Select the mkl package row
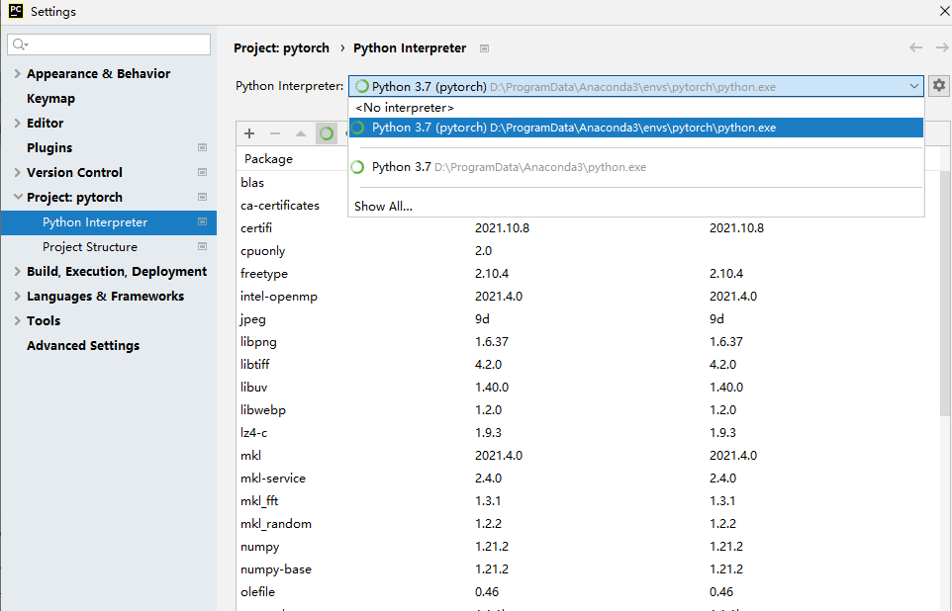 point(588,456)
